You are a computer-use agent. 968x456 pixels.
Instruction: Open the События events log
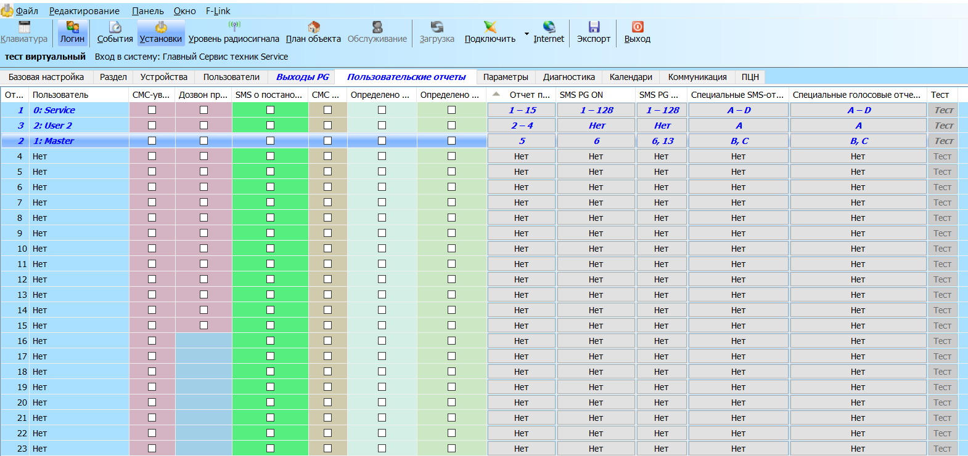pyautogui.click(x=115, y=32)
